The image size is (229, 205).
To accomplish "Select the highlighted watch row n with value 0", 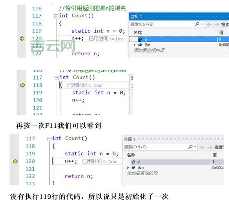I will [179, 39].
